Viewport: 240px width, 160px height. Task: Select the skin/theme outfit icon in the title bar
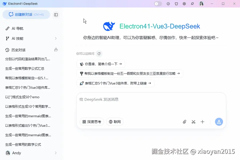click(x=176, y=3)
